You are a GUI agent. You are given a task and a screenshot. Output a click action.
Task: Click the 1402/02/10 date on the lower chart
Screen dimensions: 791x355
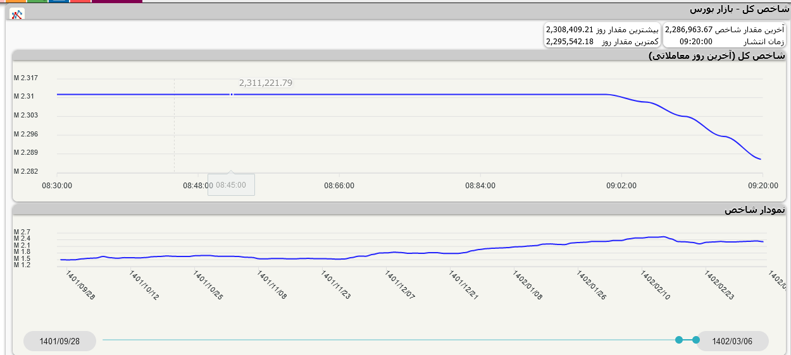(x=656, y=286)
